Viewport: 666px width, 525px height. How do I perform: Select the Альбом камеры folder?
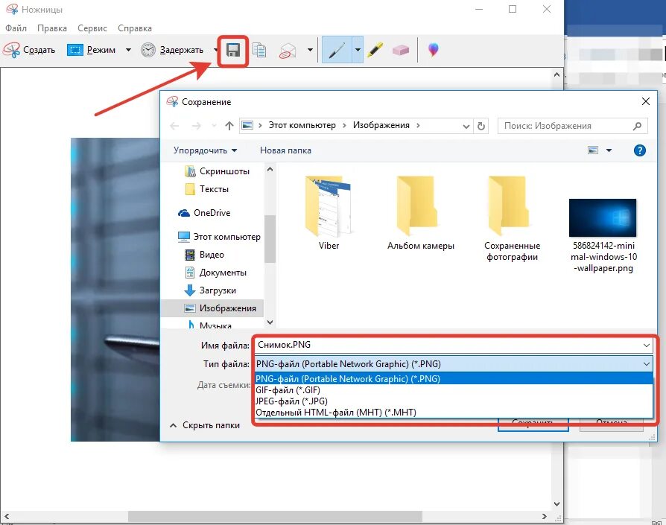[420, 213]
